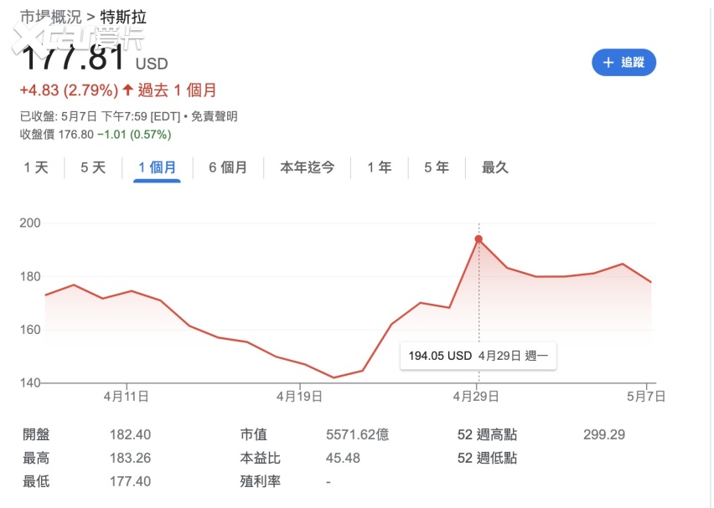Select the 5 天 range tab
Viewport: 714px width, 508px height.
pos(93,167)
